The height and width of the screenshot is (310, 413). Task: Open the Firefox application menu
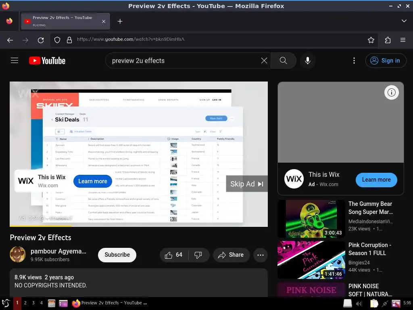coord(403,40)
